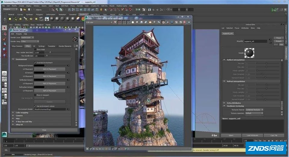
Task: Click the striped sphere material shelf icon
Action: click(x=78, y=19)
